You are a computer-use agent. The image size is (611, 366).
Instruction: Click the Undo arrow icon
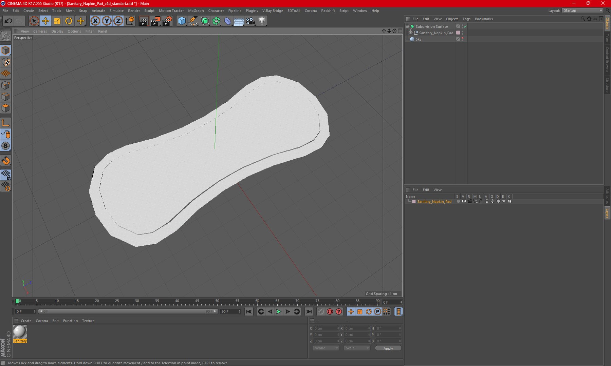click(8, 21)
